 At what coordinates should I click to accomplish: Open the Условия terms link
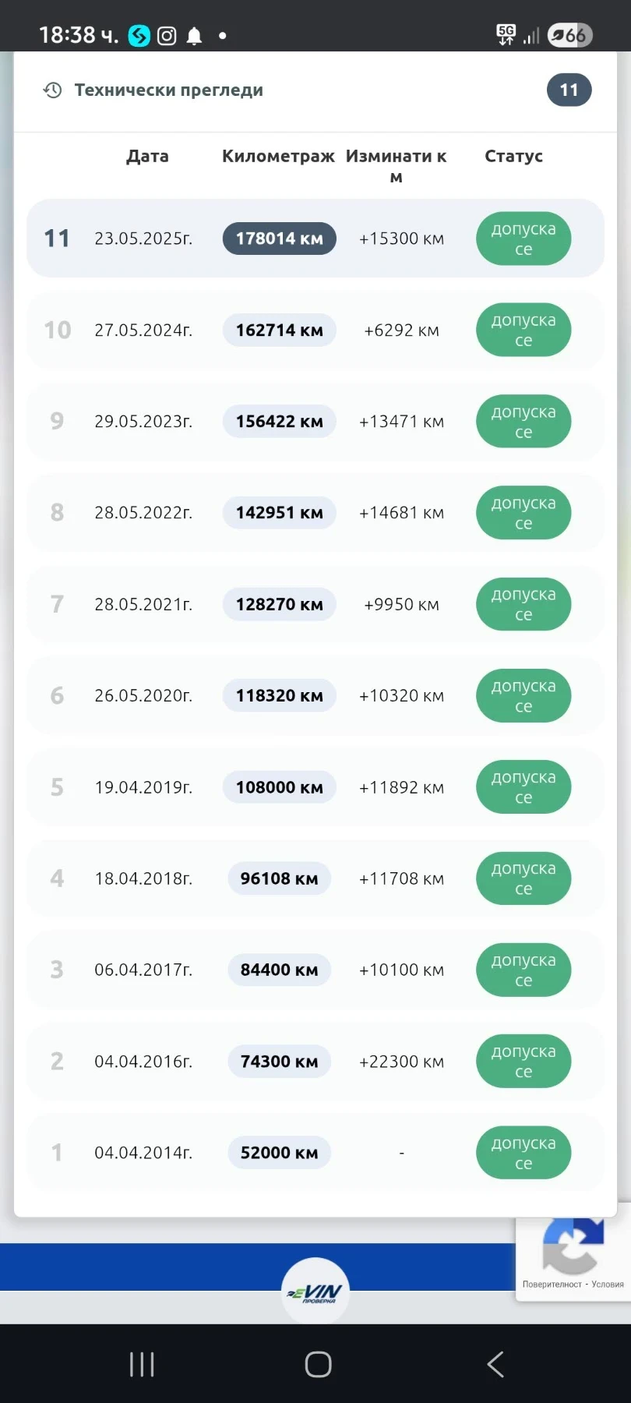[608, 1285]
